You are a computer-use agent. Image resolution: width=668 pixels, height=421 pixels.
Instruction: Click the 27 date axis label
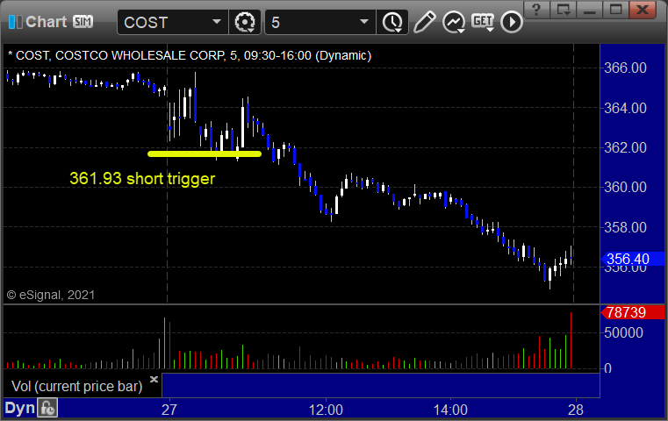pyautogui.click(x=169, y=410)
